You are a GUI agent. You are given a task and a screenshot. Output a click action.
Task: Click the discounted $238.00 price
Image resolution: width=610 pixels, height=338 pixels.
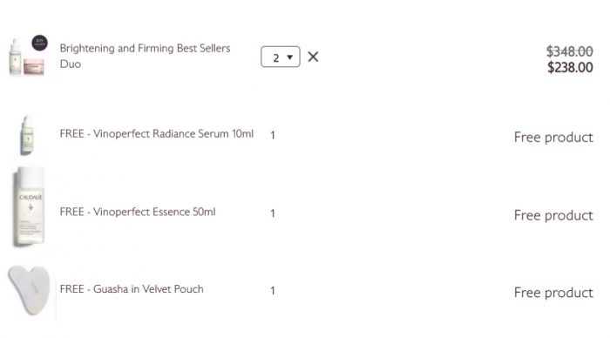click(x=570, y=67)
